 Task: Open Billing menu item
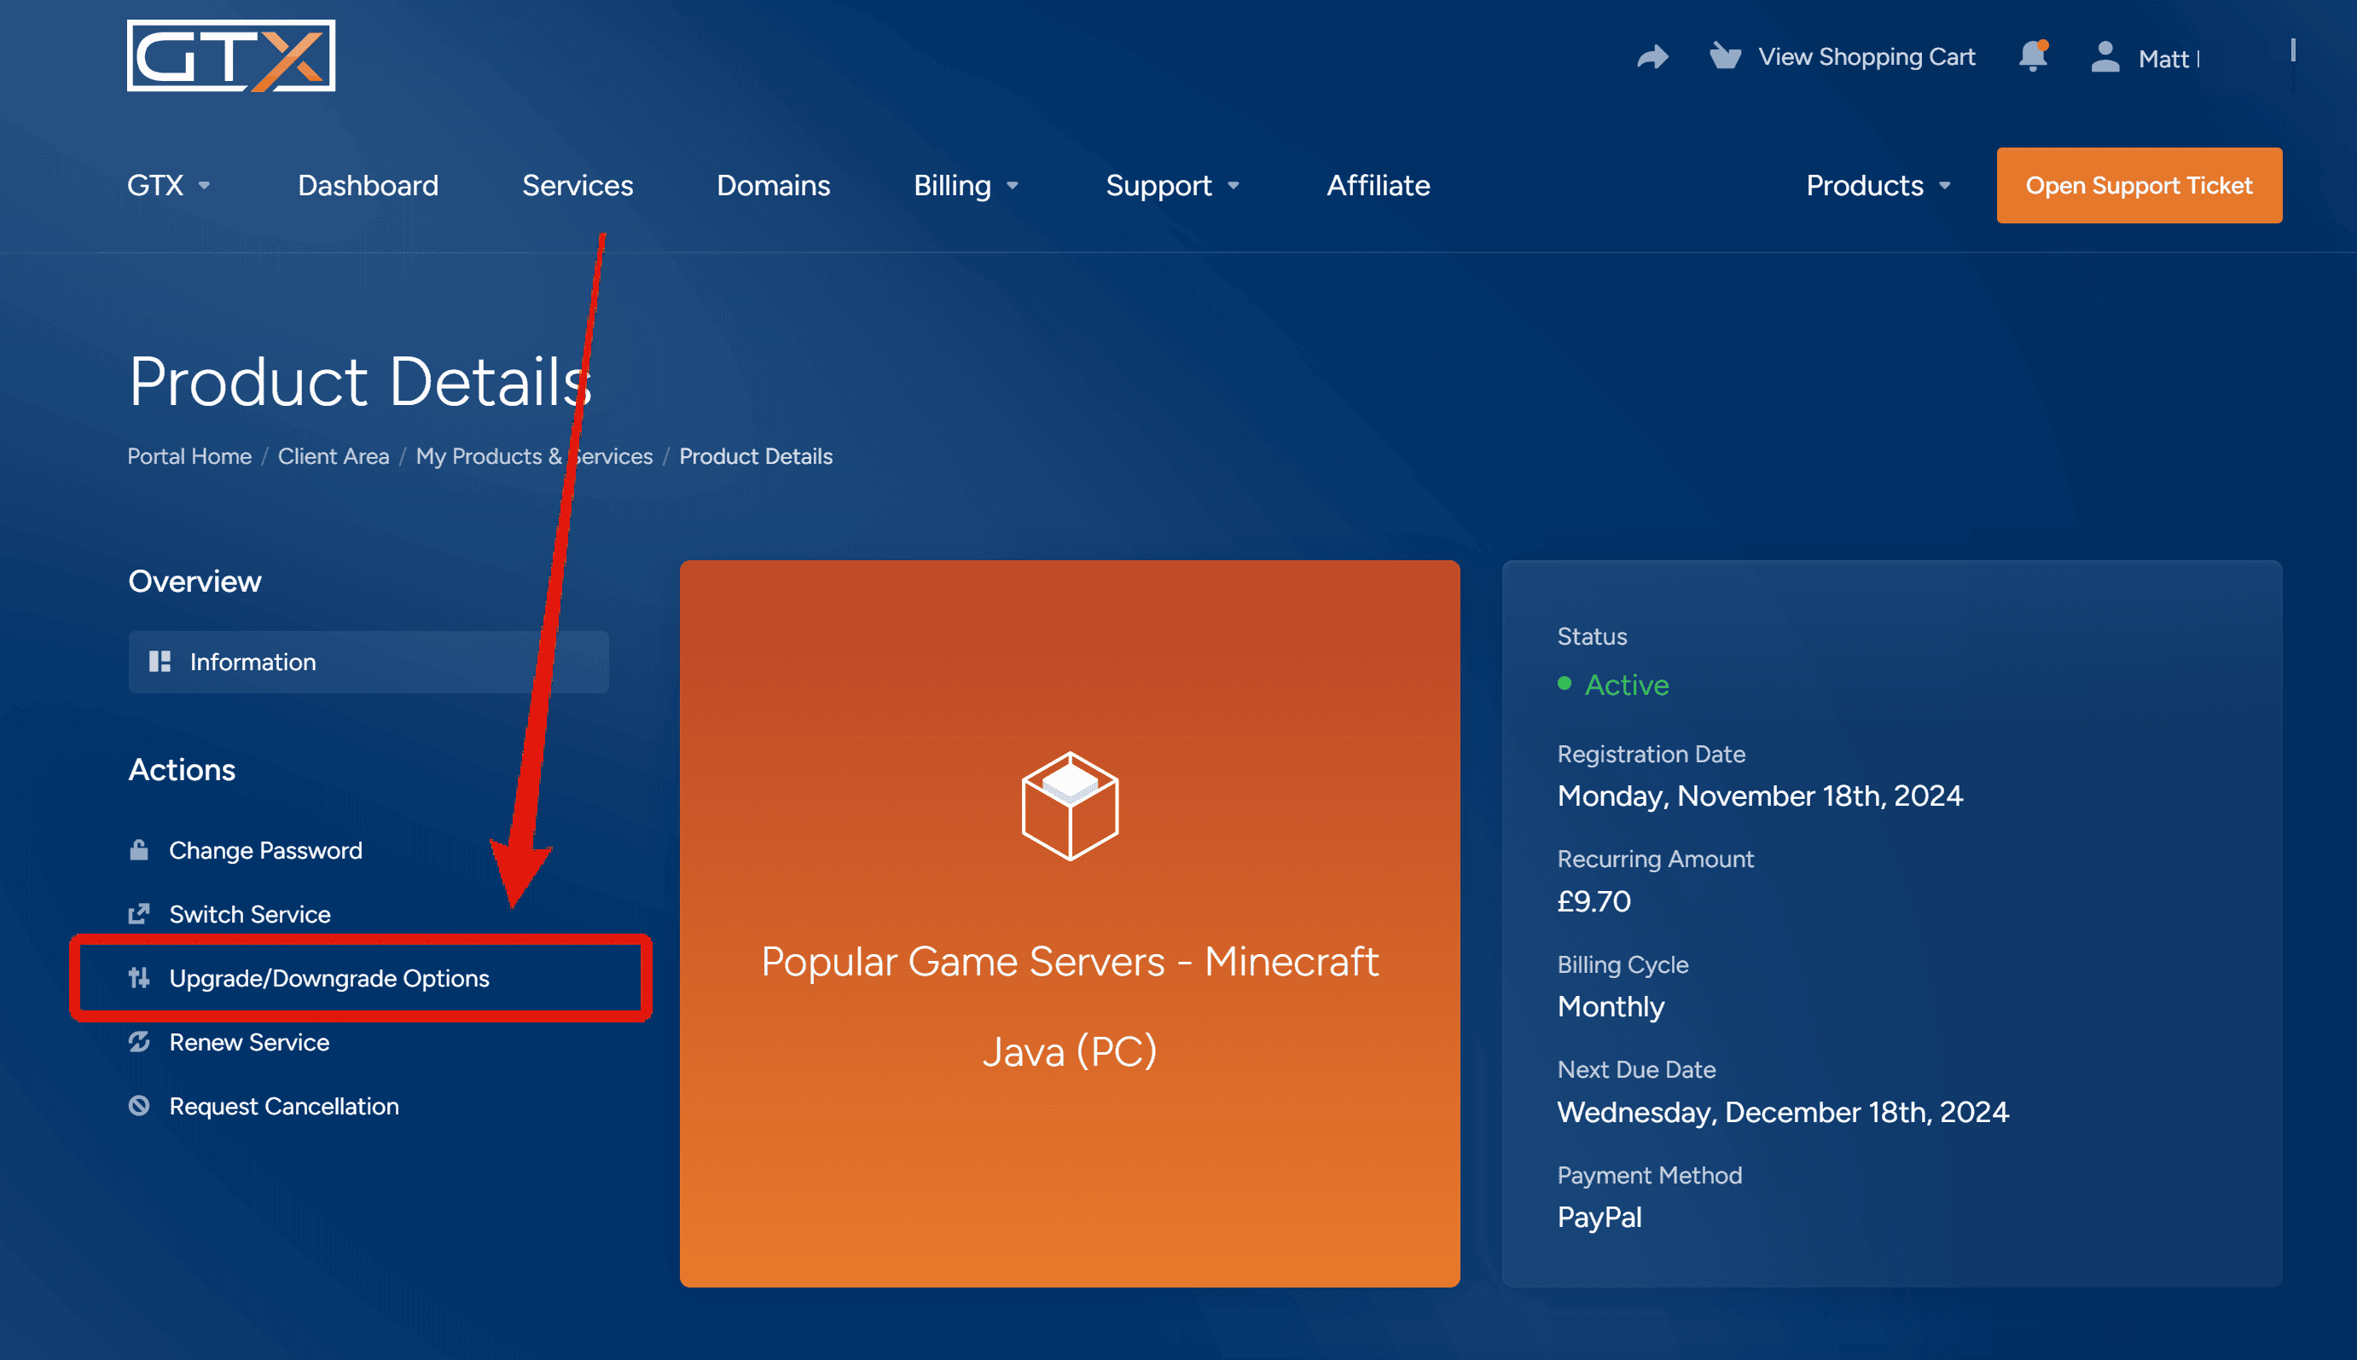click(952, 185)
